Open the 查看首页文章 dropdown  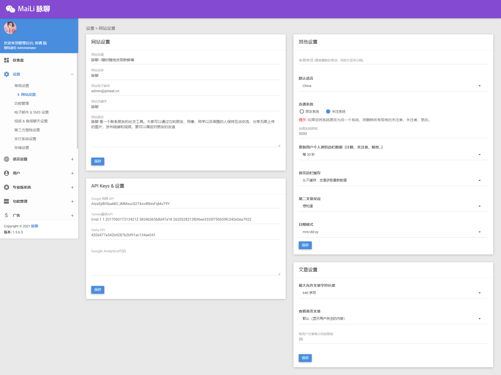tap(393, 319)
